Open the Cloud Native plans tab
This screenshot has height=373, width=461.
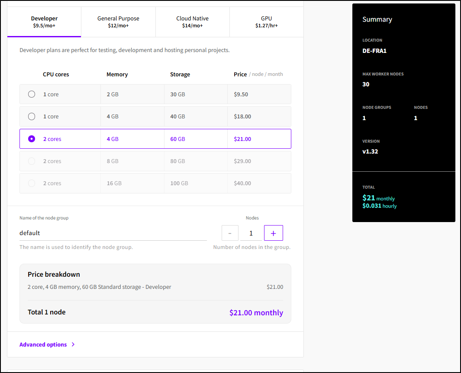192,22
